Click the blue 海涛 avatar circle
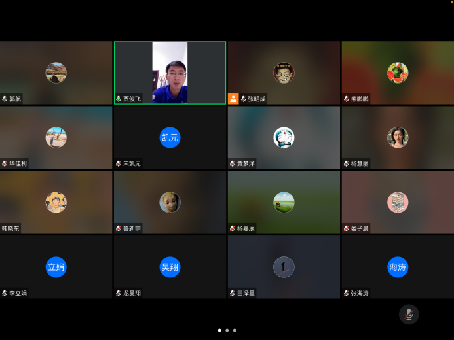The height and width of the screenshot is (340, 454). (x=398, y=267)
